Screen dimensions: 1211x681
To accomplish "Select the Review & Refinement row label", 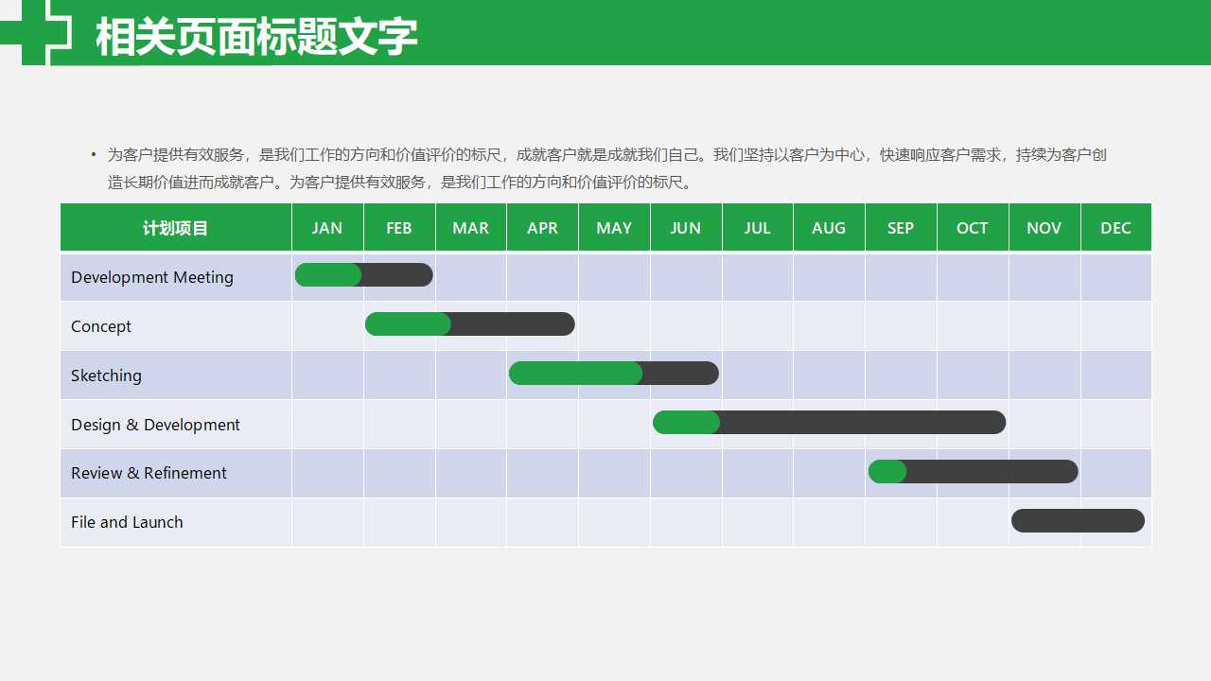I will pos(149,473).
